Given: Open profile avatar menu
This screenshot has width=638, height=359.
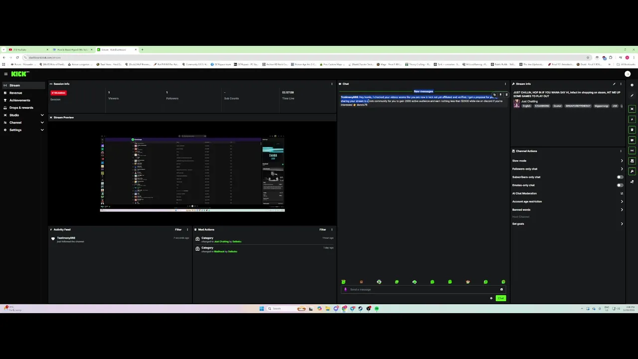Looking at the screenshot, I should (x=628, y=74).
